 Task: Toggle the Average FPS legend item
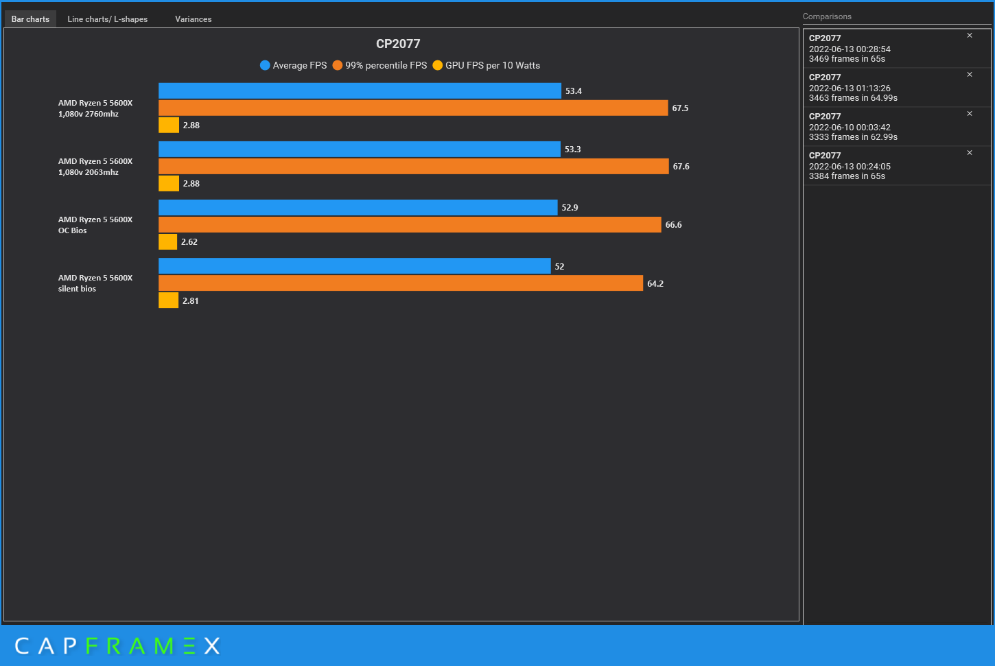pyautogui.click(x=294, y=65)
